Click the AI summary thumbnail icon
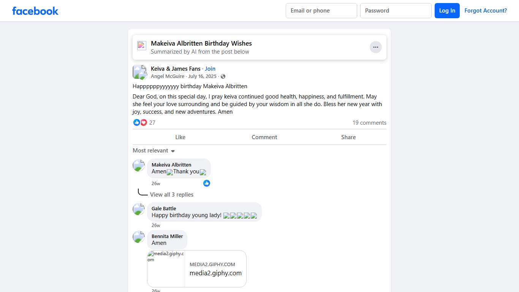This screenshot has height=292, width=519. 142,46
